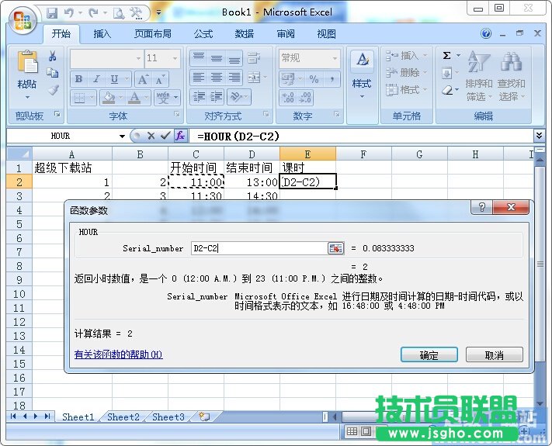This screenshot has width=552, height=446.
Task: Click the Cut scissors icon
Action: (x=53, y=57)
